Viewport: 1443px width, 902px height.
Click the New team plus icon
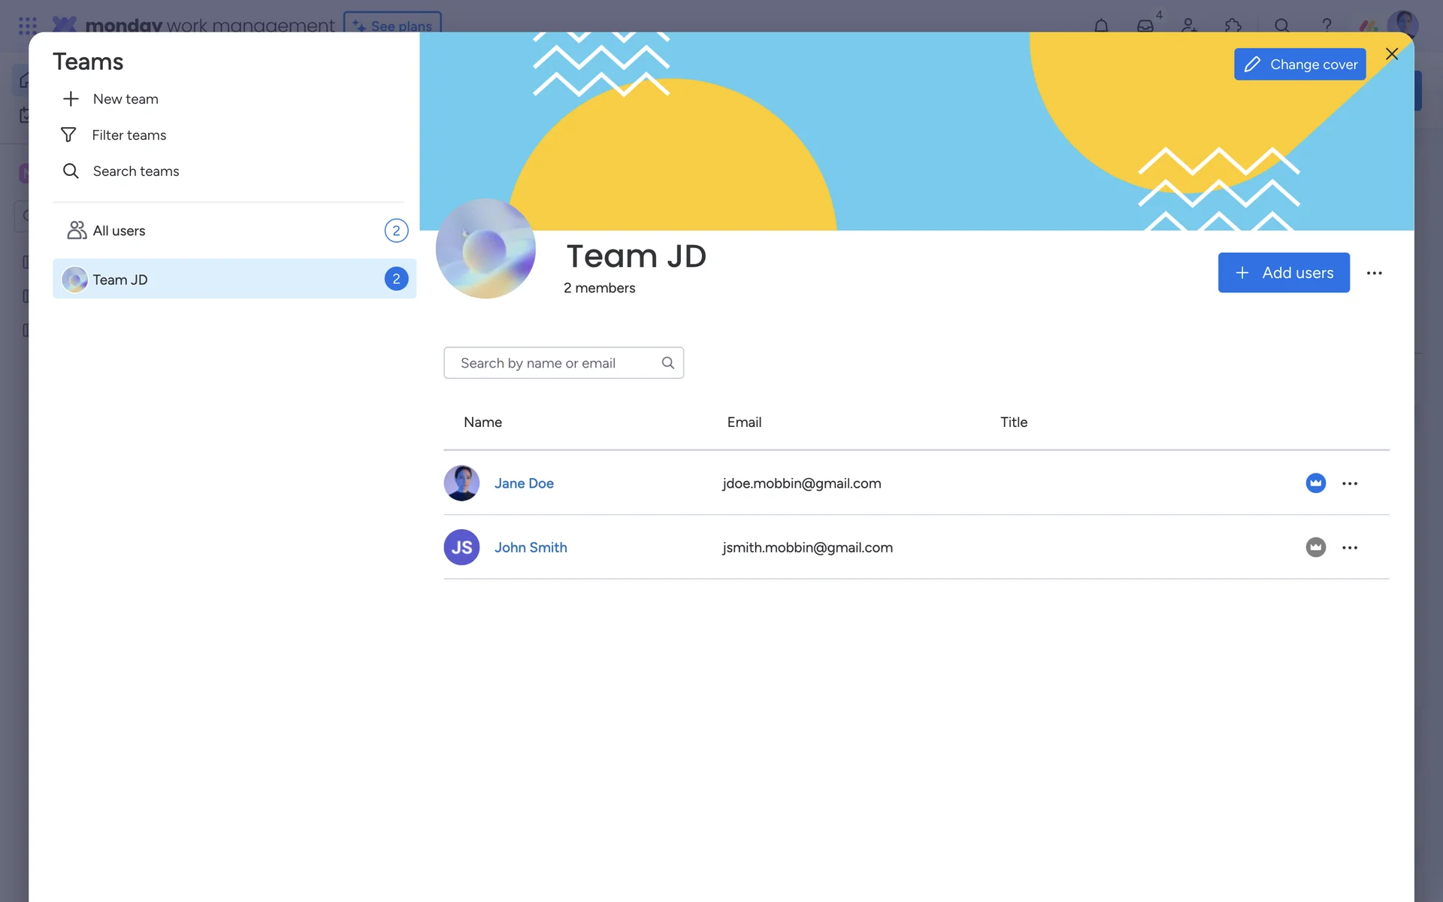point(71,99)
